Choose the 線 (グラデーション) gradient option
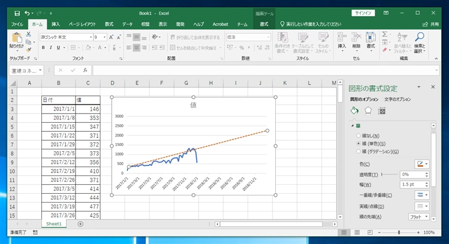This screenshot has width=449, height=244. [358, 152]
